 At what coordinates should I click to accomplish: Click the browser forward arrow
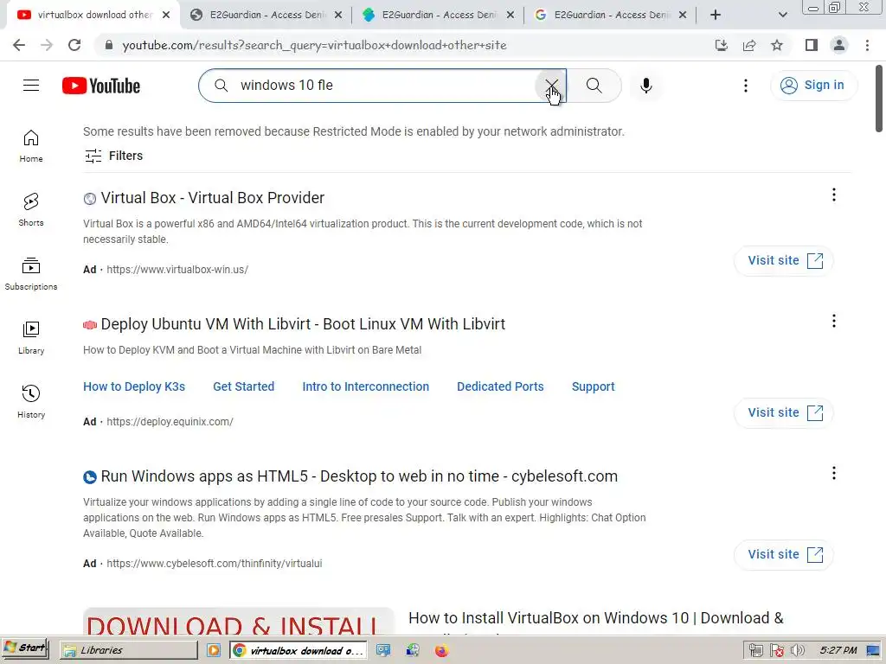click(x=47, y=45)
